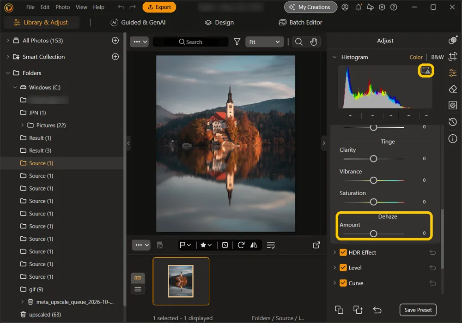
Task: Switch to filmstrip thumbnail view
Action: coord(138,278)
